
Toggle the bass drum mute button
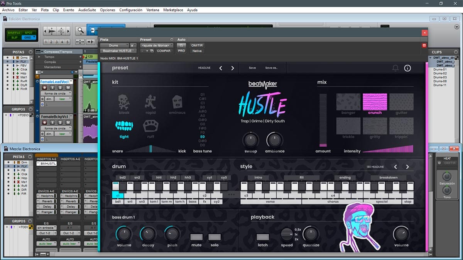click(196, 237)
